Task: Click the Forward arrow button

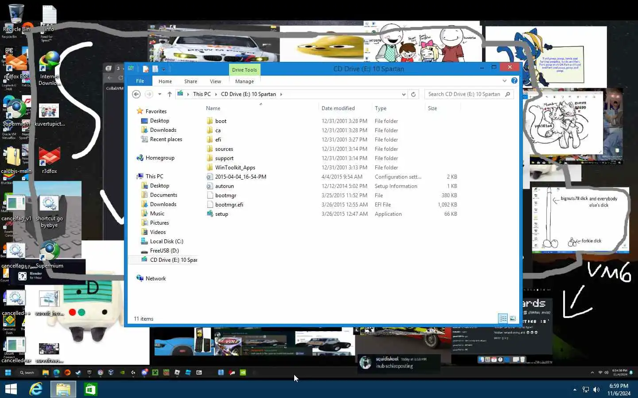Action: click(149, 94)
